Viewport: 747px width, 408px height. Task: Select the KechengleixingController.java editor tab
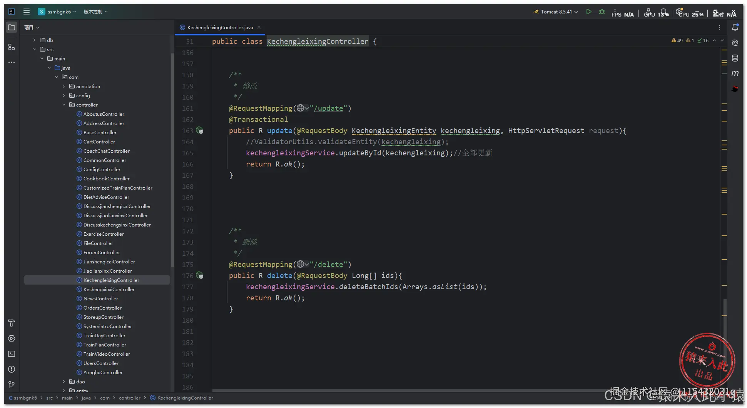point(220,27)
